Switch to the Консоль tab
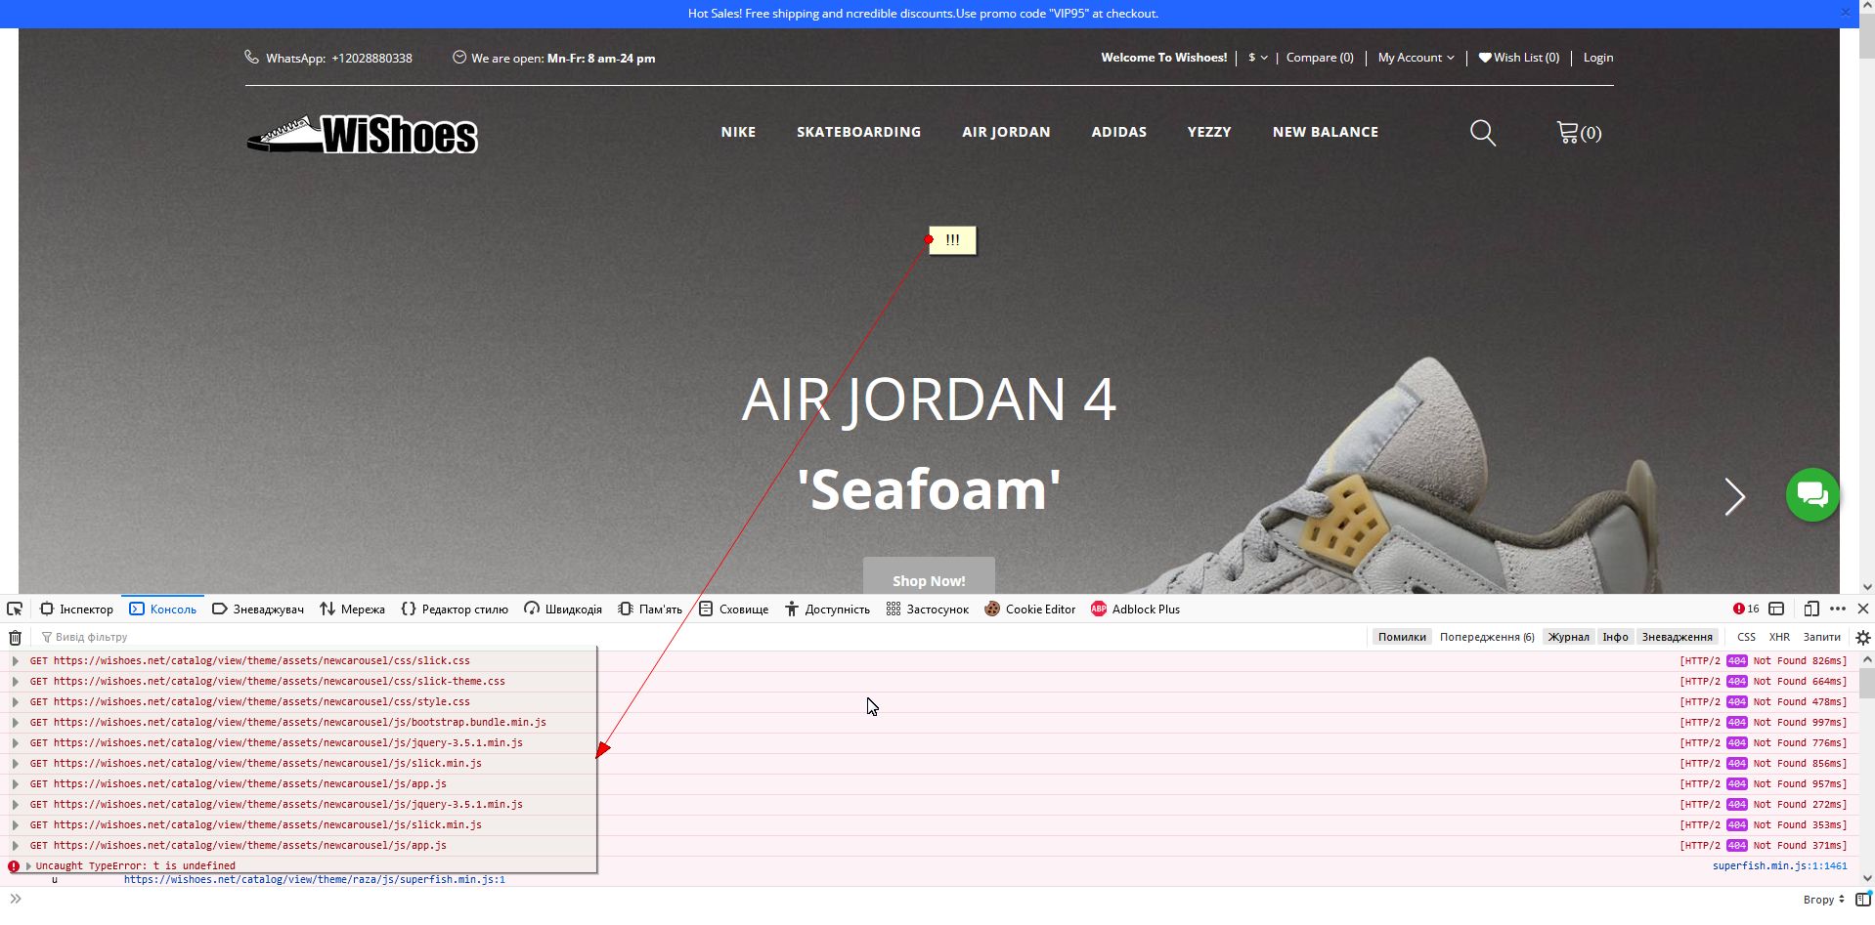 [163, 609]
